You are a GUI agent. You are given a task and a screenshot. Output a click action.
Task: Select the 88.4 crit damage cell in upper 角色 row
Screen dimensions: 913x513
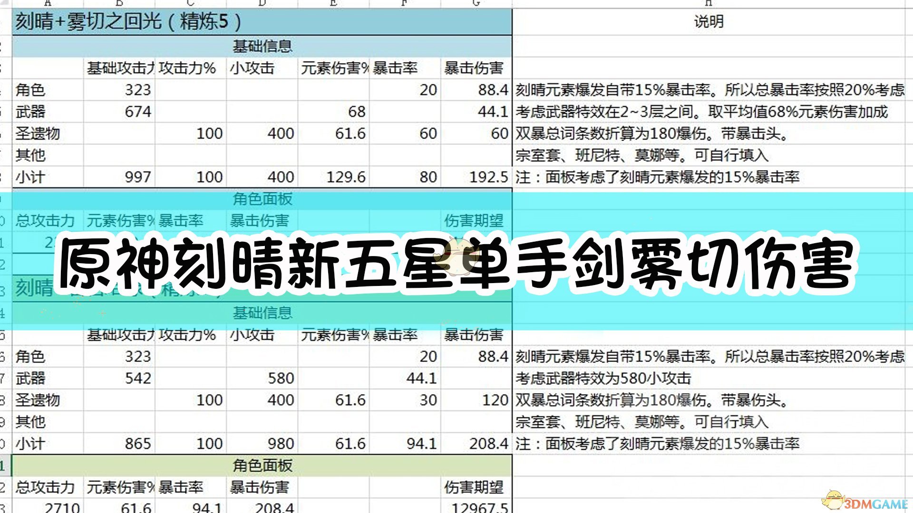tap(493, 90)
